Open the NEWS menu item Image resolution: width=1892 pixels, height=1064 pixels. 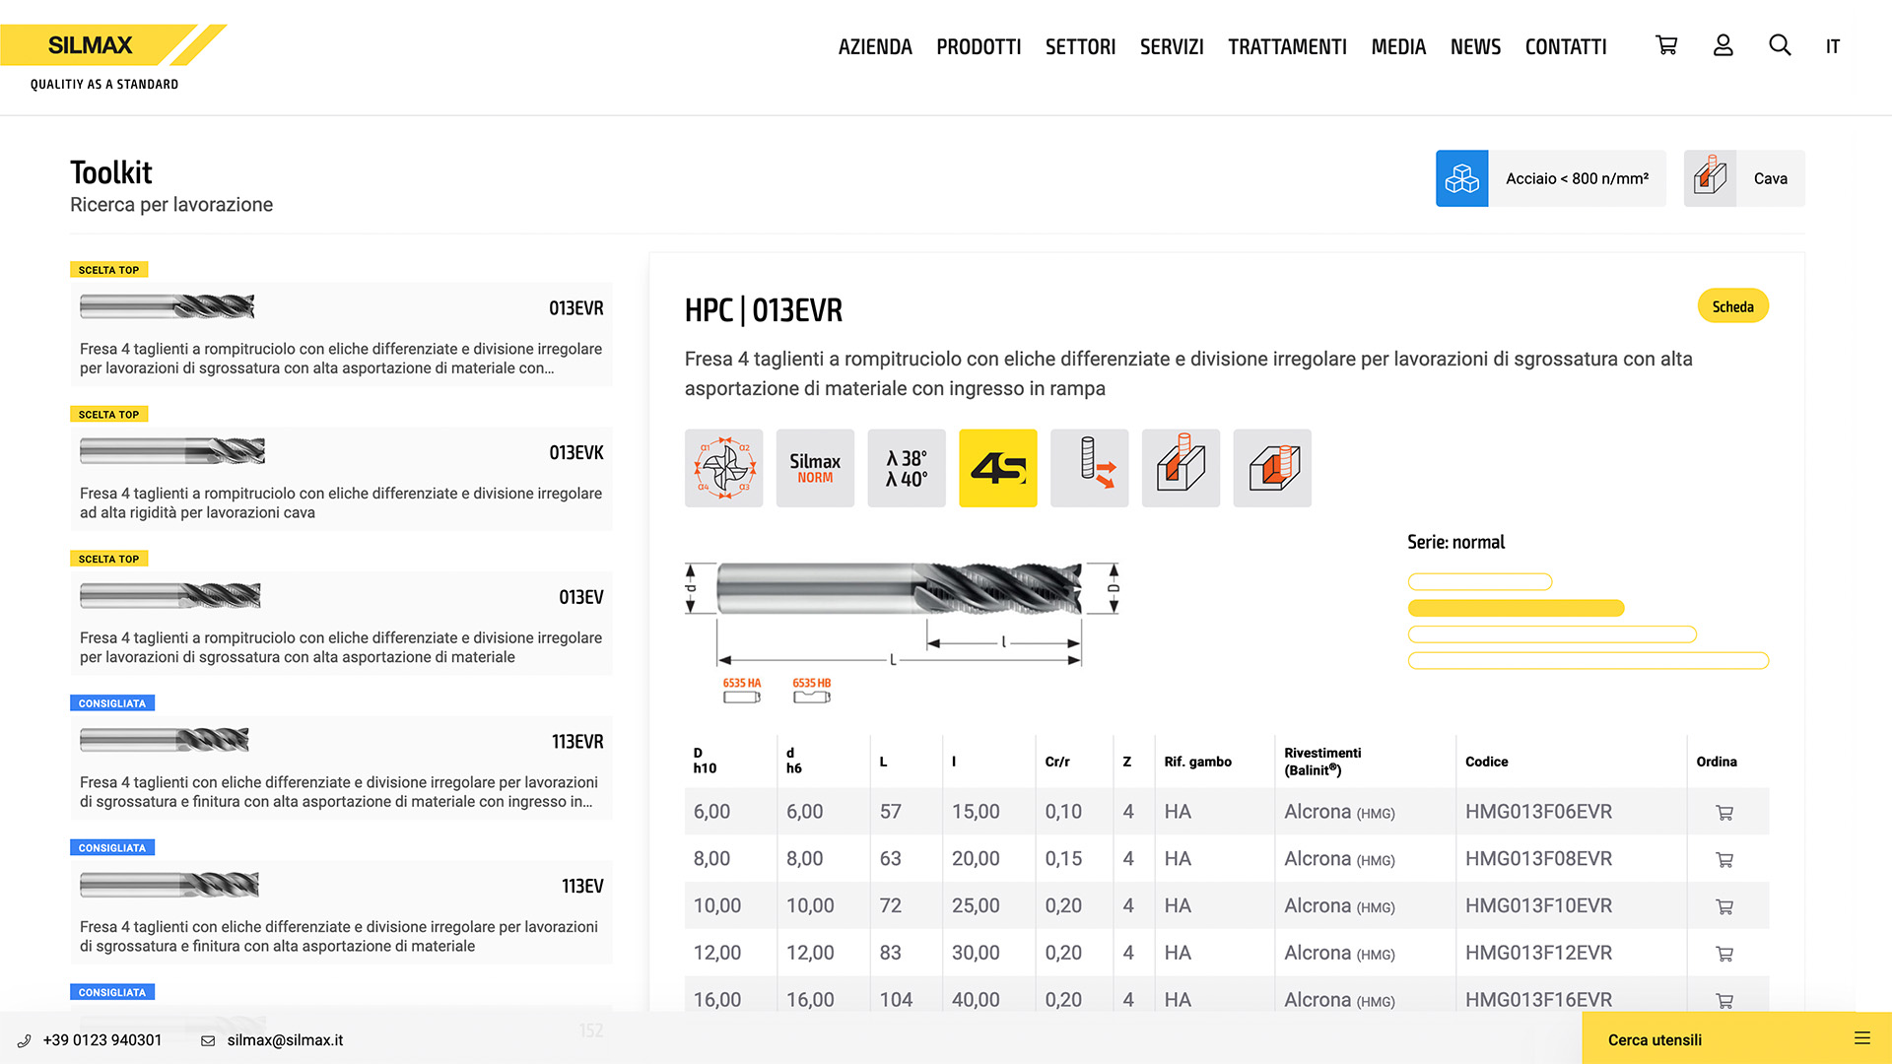[1475, 46]
